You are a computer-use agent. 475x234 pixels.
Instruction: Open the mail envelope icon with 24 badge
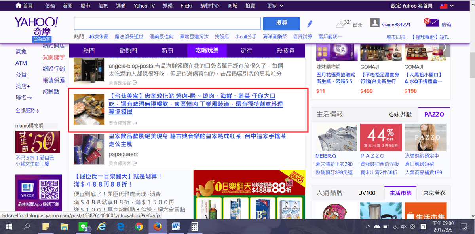coord(431,23)
